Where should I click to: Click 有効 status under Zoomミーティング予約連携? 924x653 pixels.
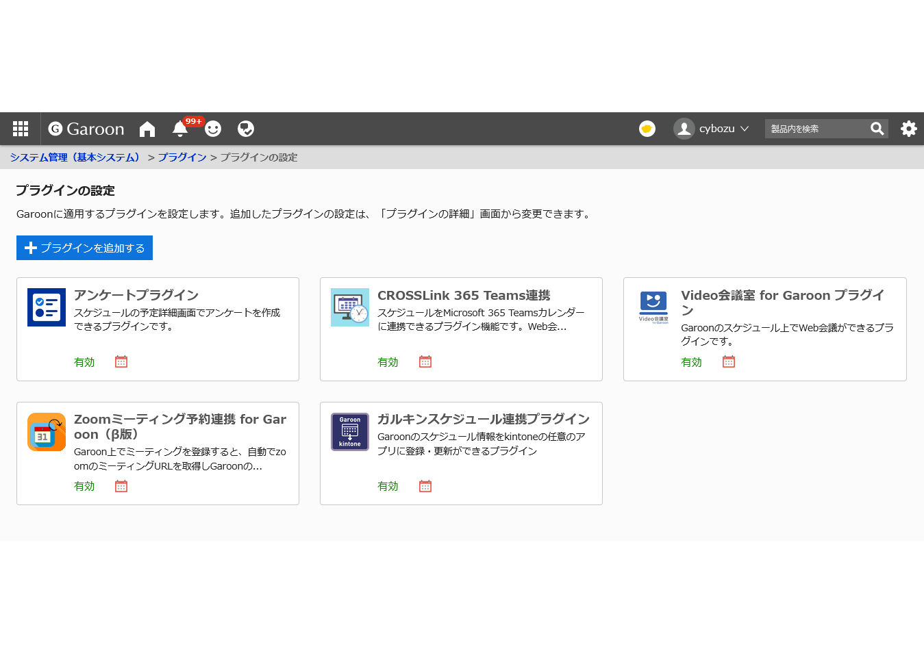[84, 486]
